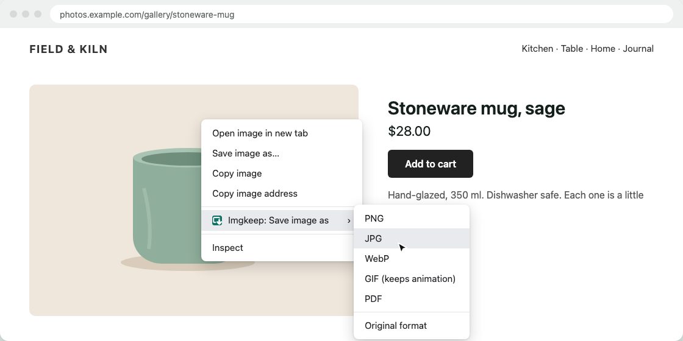Select Copy image address

(x=281, y=194)
